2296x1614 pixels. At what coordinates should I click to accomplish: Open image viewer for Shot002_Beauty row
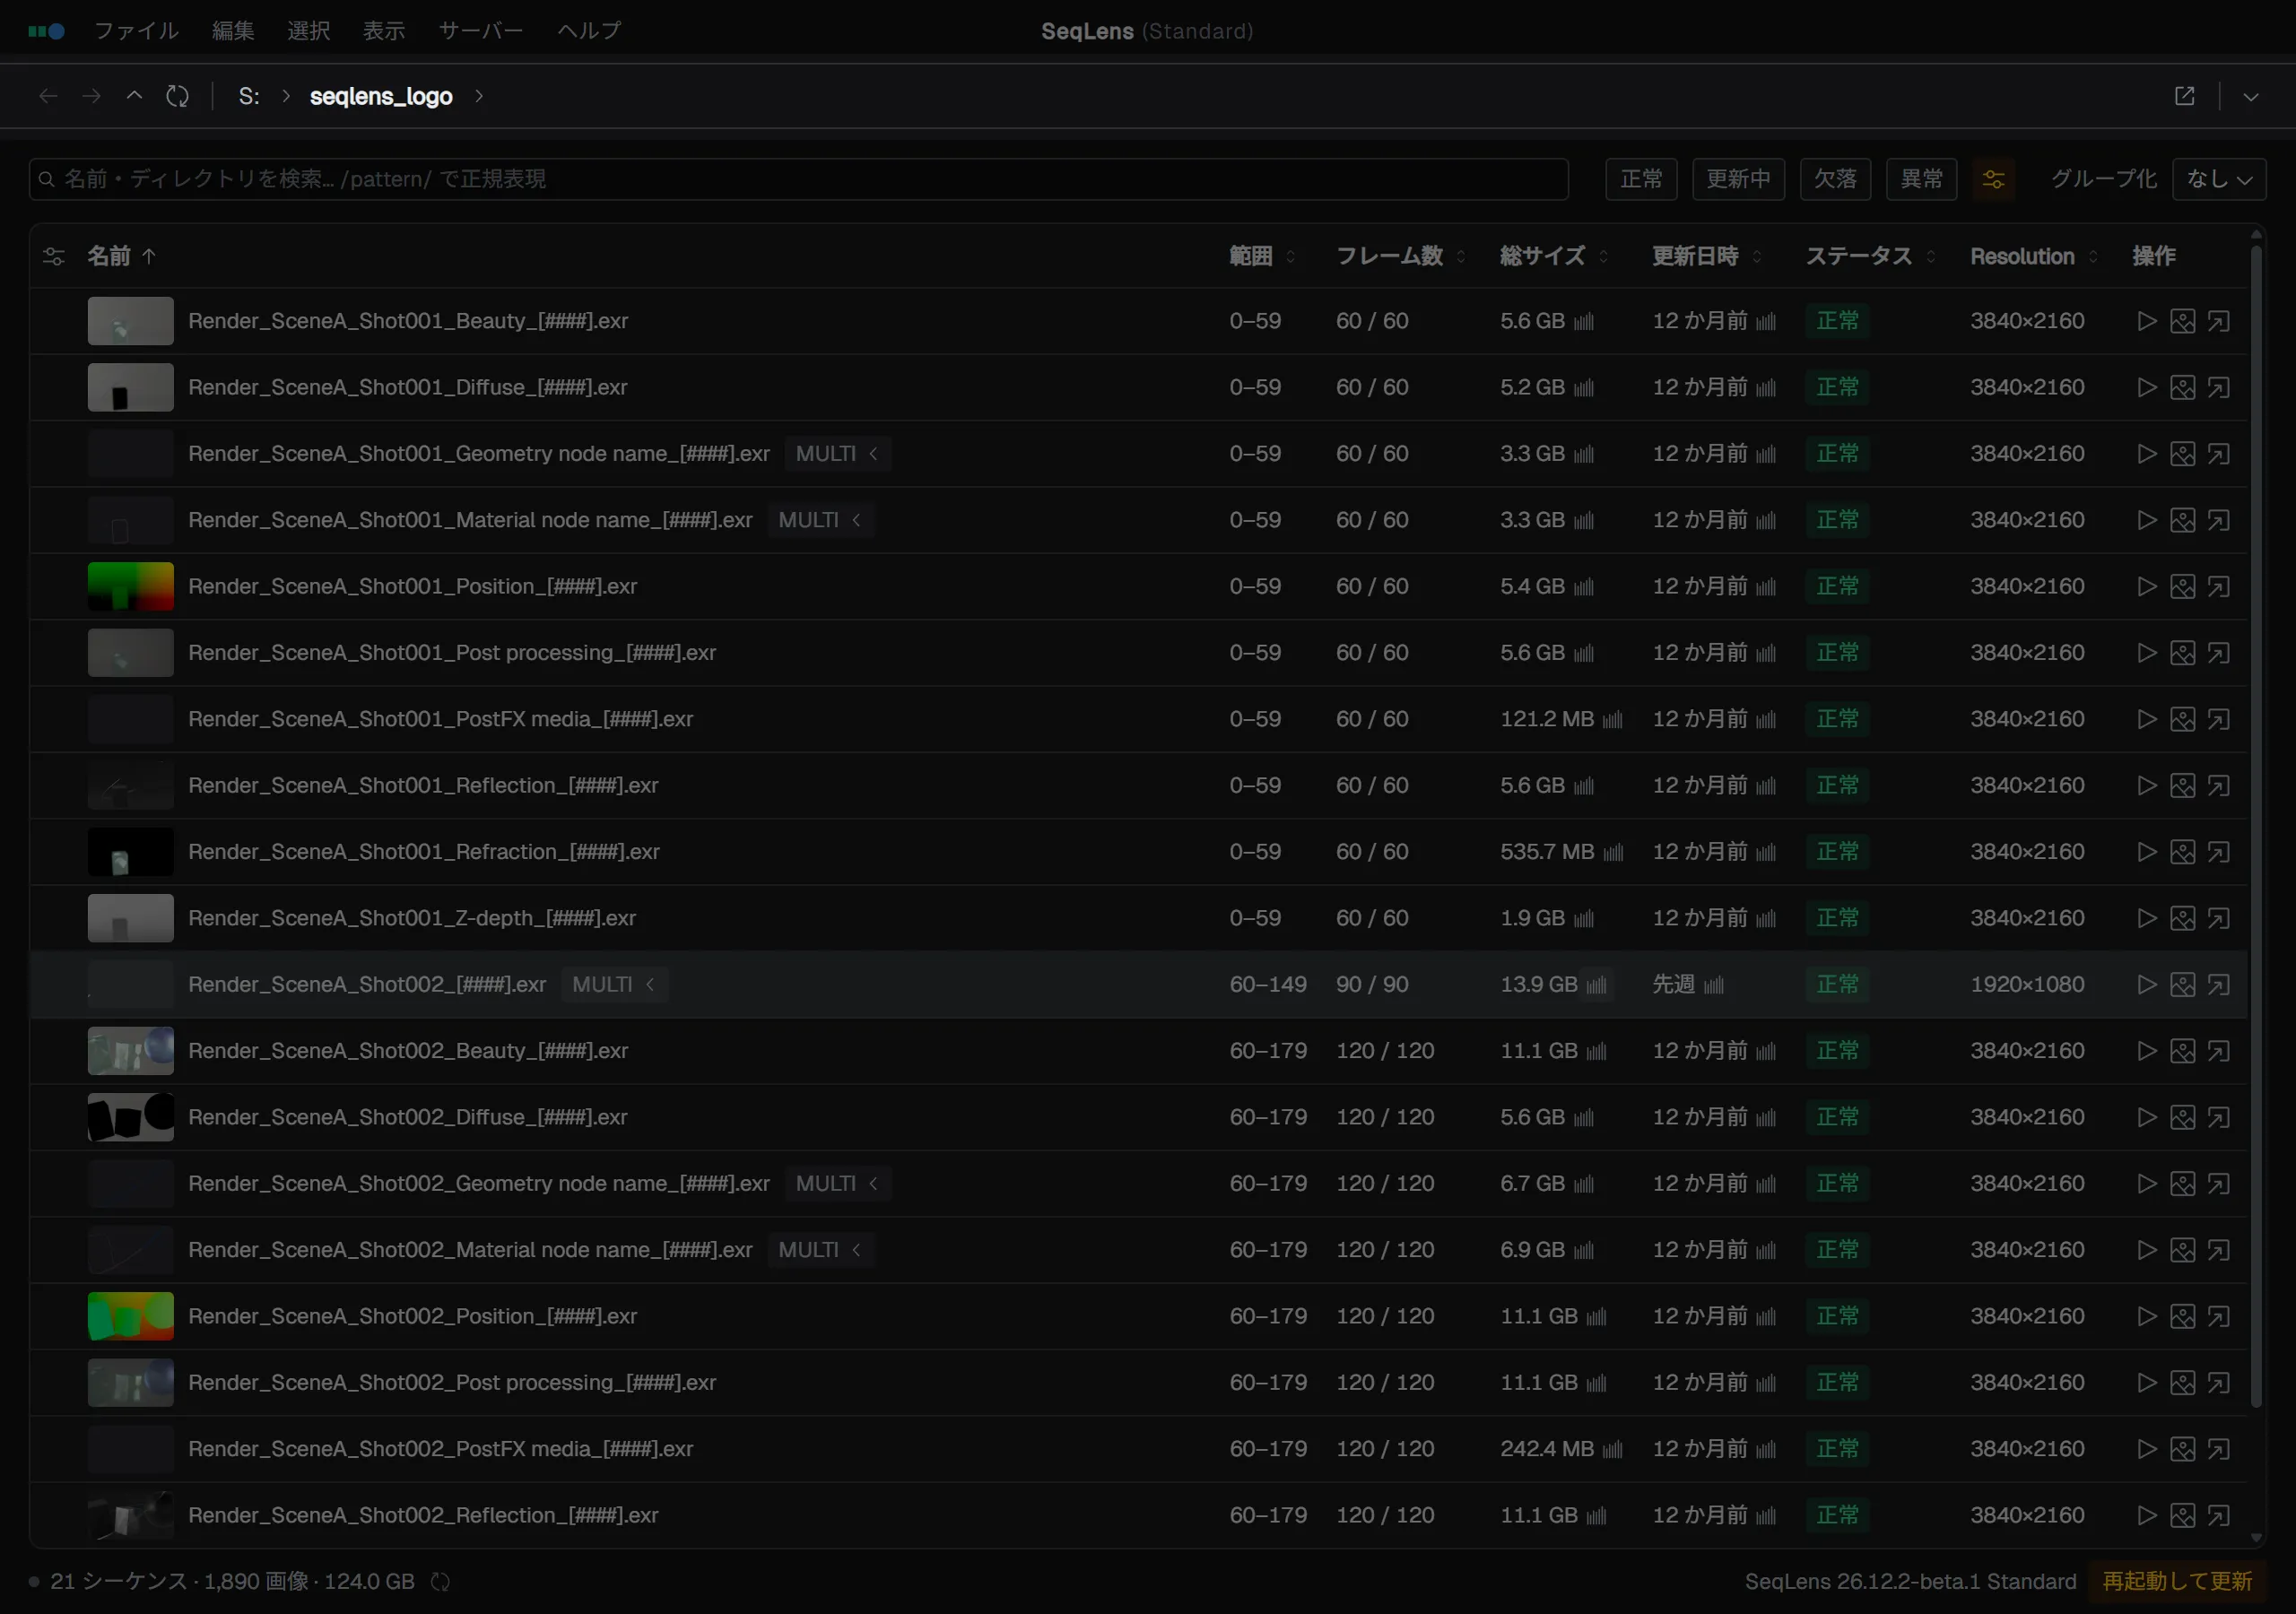[x=2182, y=1051]
